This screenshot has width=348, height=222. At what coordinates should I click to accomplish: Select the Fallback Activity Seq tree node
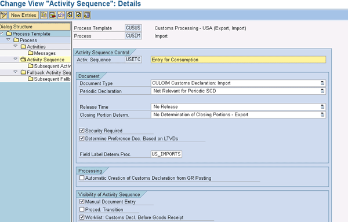[49, 72]
